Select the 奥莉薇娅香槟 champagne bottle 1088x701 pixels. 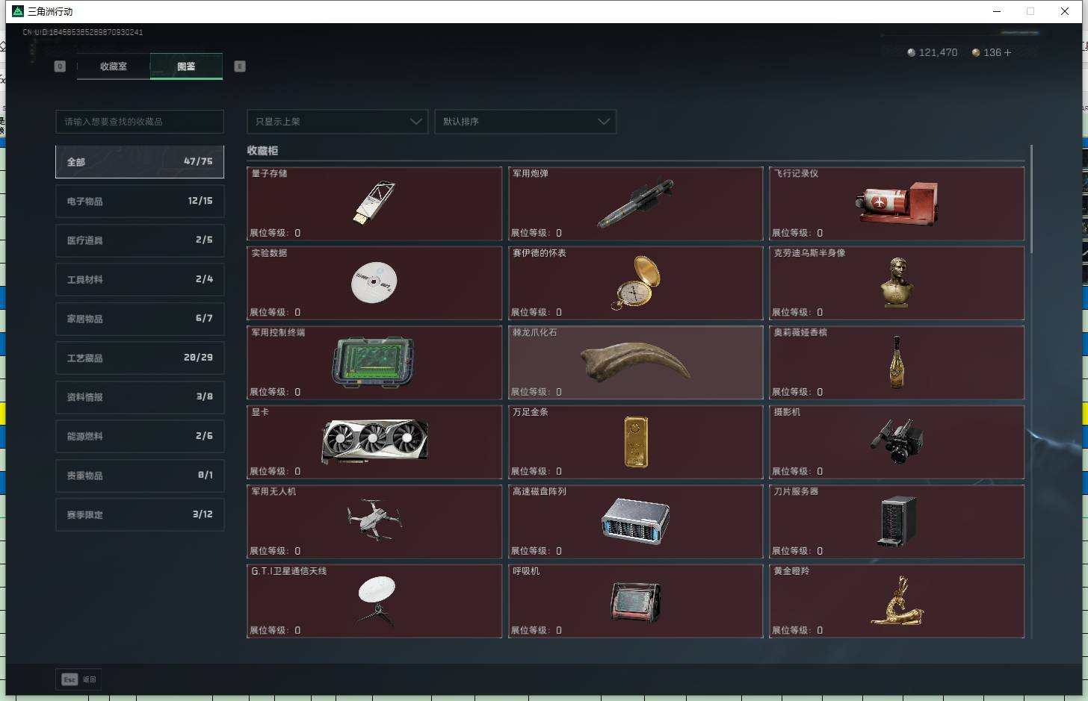(897, 362)
